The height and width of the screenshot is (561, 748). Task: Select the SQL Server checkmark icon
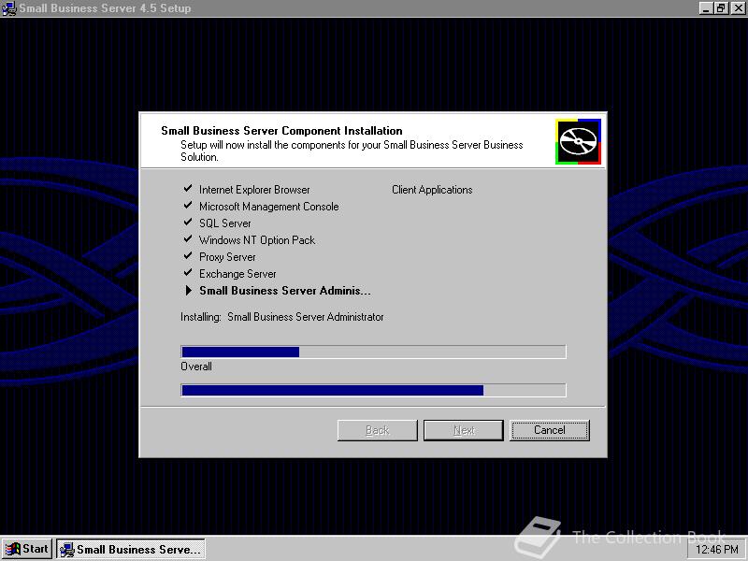click(x=188, y=223)
